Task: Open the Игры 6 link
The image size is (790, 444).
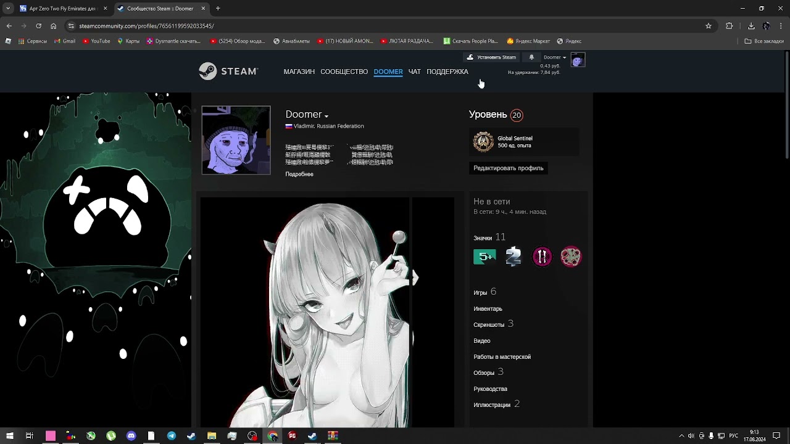Action: pyautogui.click(x=484, y=292)
